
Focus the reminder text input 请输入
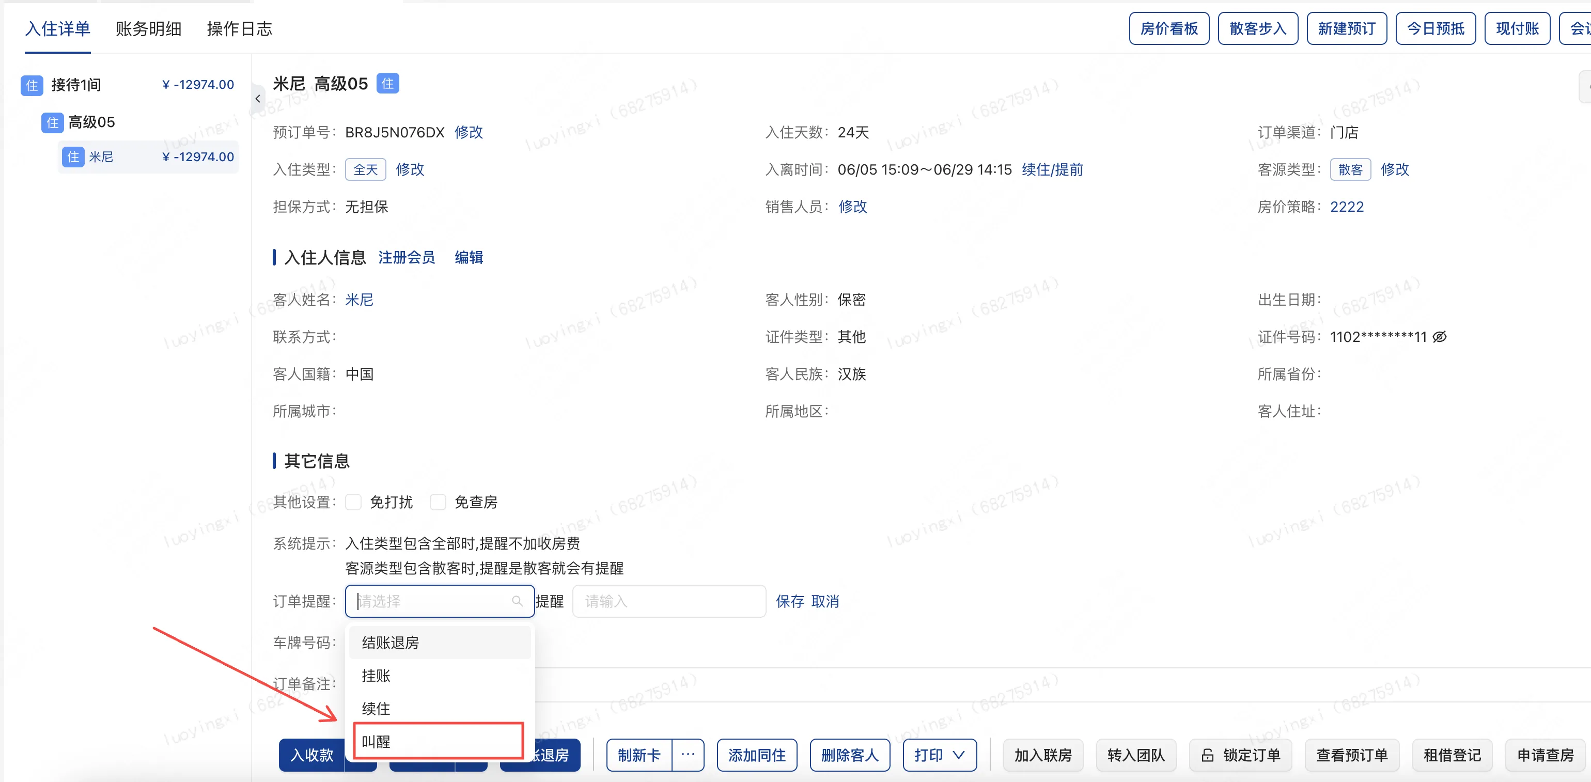pyautogui.click(x=669, y=601)
